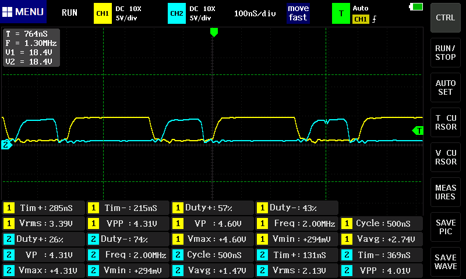Select the CH2 Vmin +294mV measurement

(128, 270)
